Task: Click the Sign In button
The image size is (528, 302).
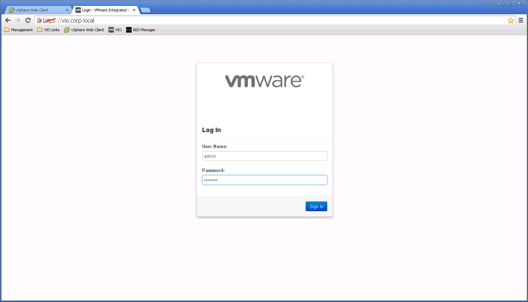Action: (316, 206)
